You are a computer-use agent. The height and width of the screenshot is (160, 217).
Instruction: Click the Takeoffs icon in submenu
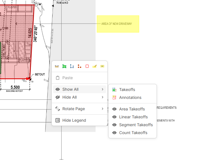pos(114,90)
